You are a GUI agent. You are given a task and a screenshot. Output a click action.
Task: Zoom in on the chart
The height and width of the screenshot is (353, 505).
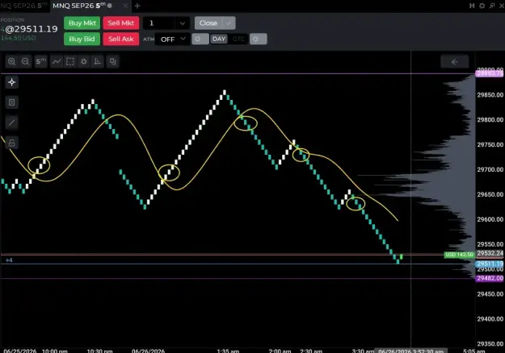pyautogui.click(x=11, y=61)
